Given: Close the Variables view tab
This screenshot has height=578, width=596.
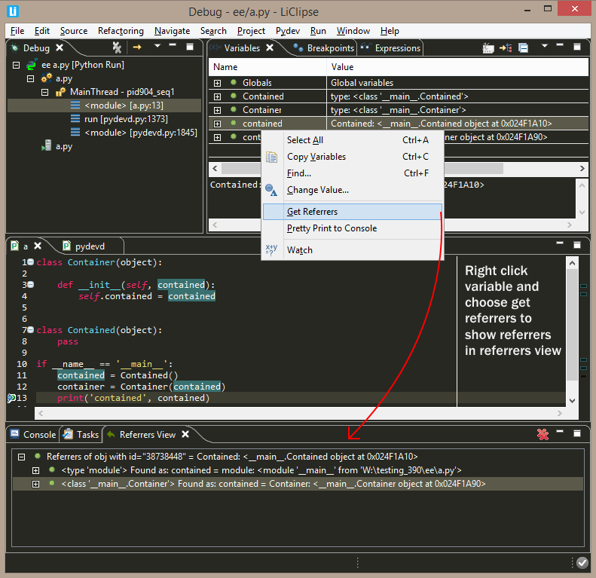Looking at the screenshot, I should point(270,48).
